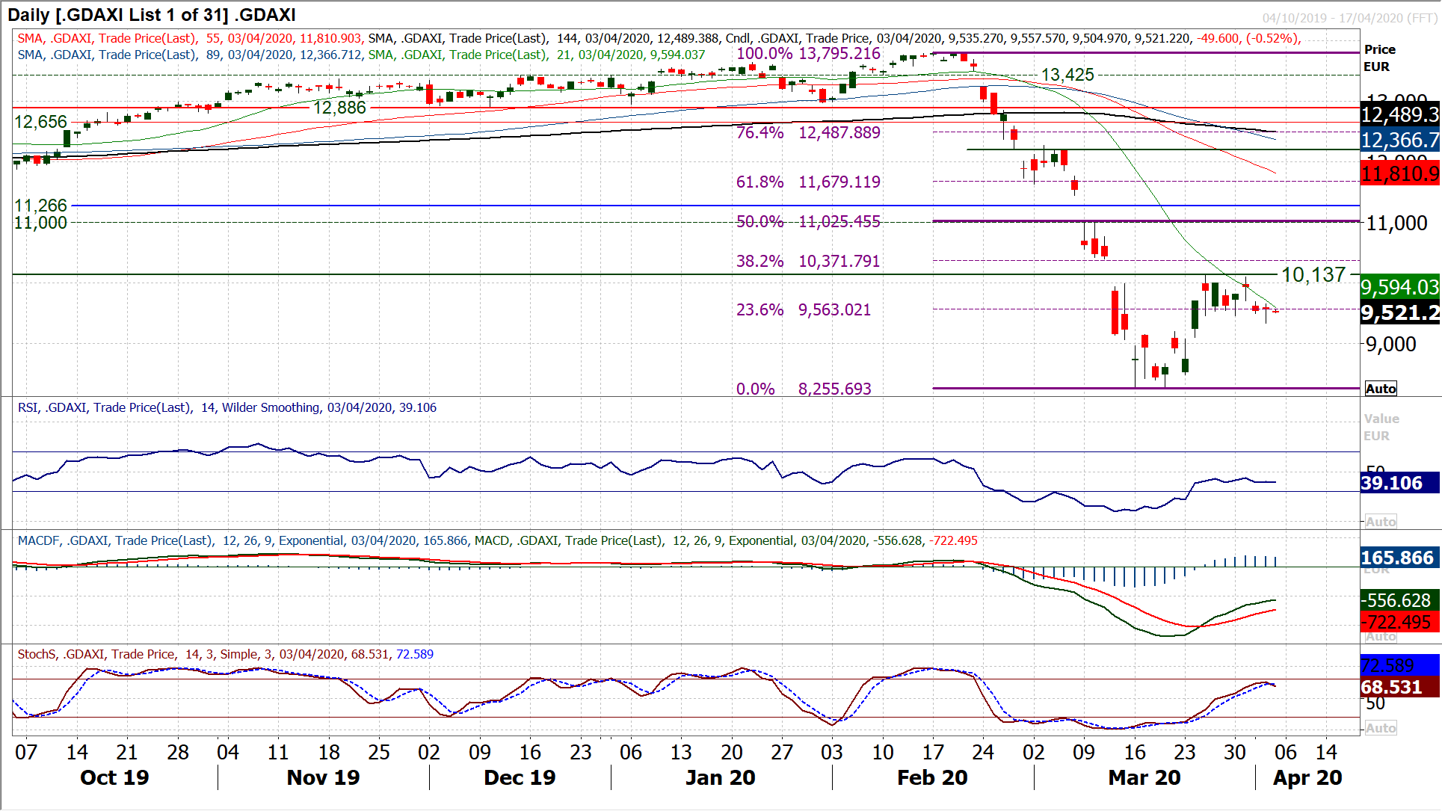This screenshot has width=1442, height=811.
Task: Select the 100.0% 13,795.216 Fibonacci label
Action: 808,54
